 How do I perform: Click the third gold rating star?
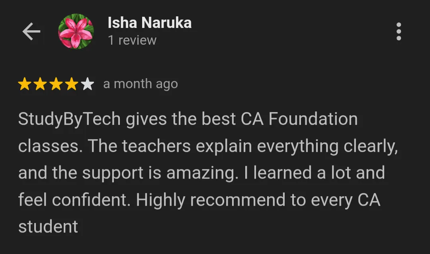coord(56,84)
